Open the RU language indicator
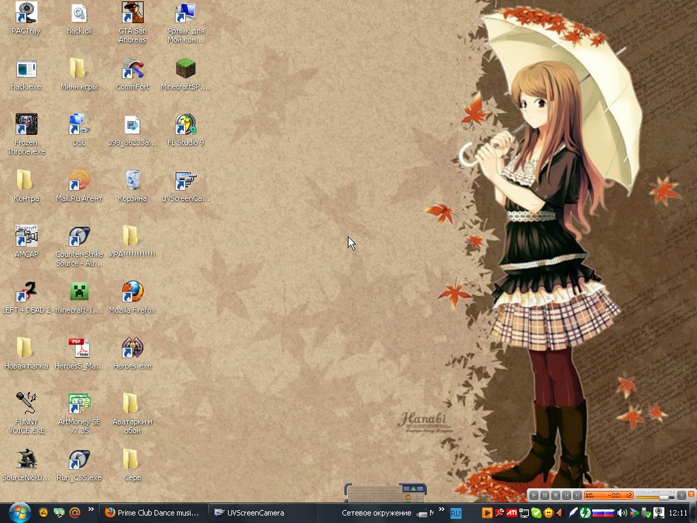The height and width of the screenshot is (523, 697). click(x=455, y=513)
